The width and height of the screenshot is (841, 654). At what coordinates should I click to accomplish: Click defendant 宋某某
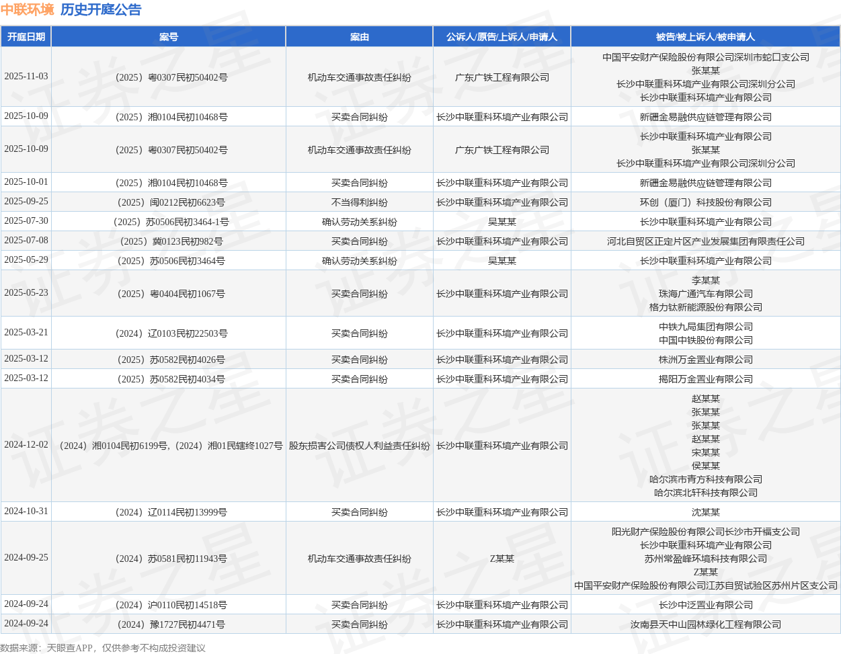[706, 452]
